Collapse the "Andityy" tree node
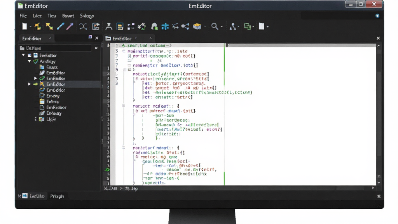The image size is (398, 224). click(x=30, y=61)
